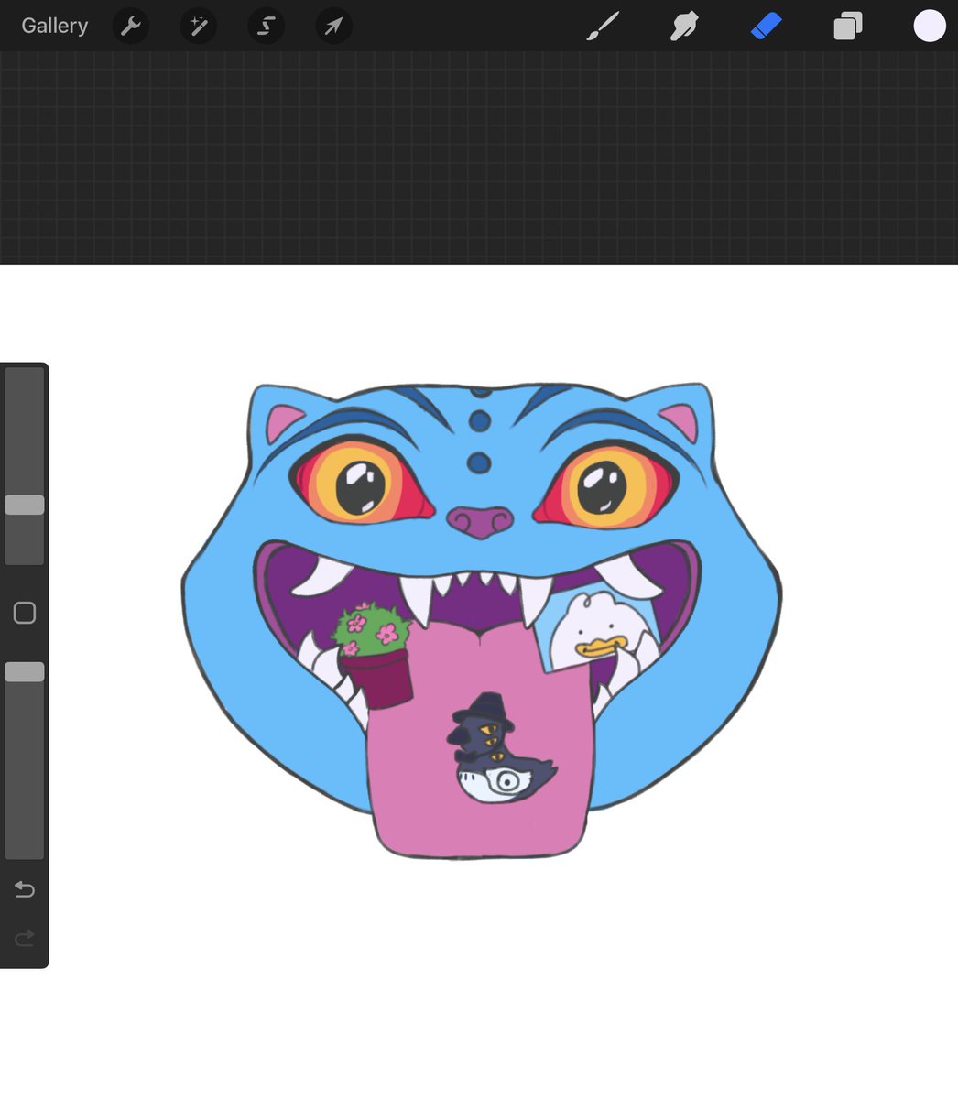
Task: Activate the Transform arrow tool
Action: tap(333, 26)
